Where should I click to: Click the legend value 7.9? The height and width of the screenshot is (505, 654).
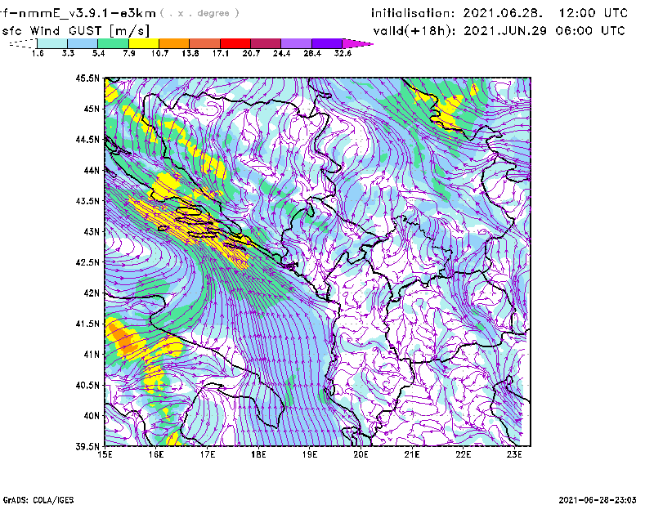(129, 53)
